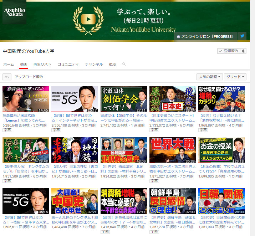Open the channel search magnifier icon
Viewport: 255px width, 236px height.
click(124, 64)
